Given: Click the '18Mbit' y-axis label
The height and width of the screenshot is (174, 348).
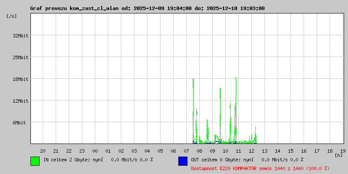Looking at the screenshot, I should pos(20,79).
